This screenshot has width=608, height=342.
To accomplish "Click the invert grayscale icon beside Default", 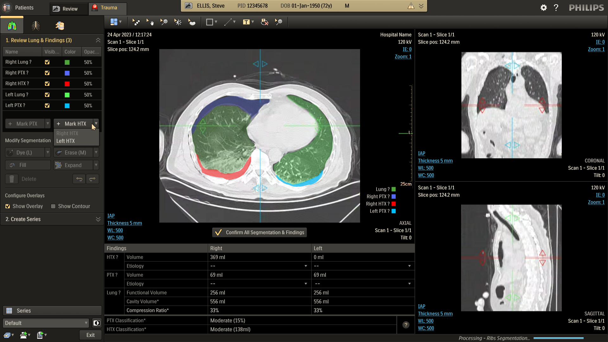I will point(97,323).
